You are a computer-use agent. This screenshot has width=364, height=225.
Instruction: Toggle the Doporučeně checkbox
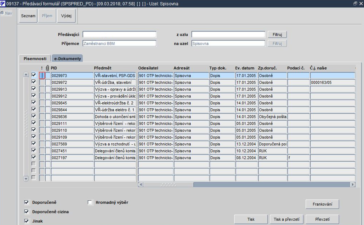click(x=27, y=202)
